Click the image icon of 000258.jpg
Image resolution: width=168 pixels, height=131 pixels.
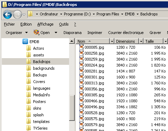[81, 53]
